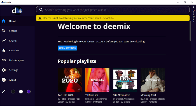This screenshot has height=106, width=196.
Task: Click the deemix title bar app icon
Action: [x=2, y=2]
